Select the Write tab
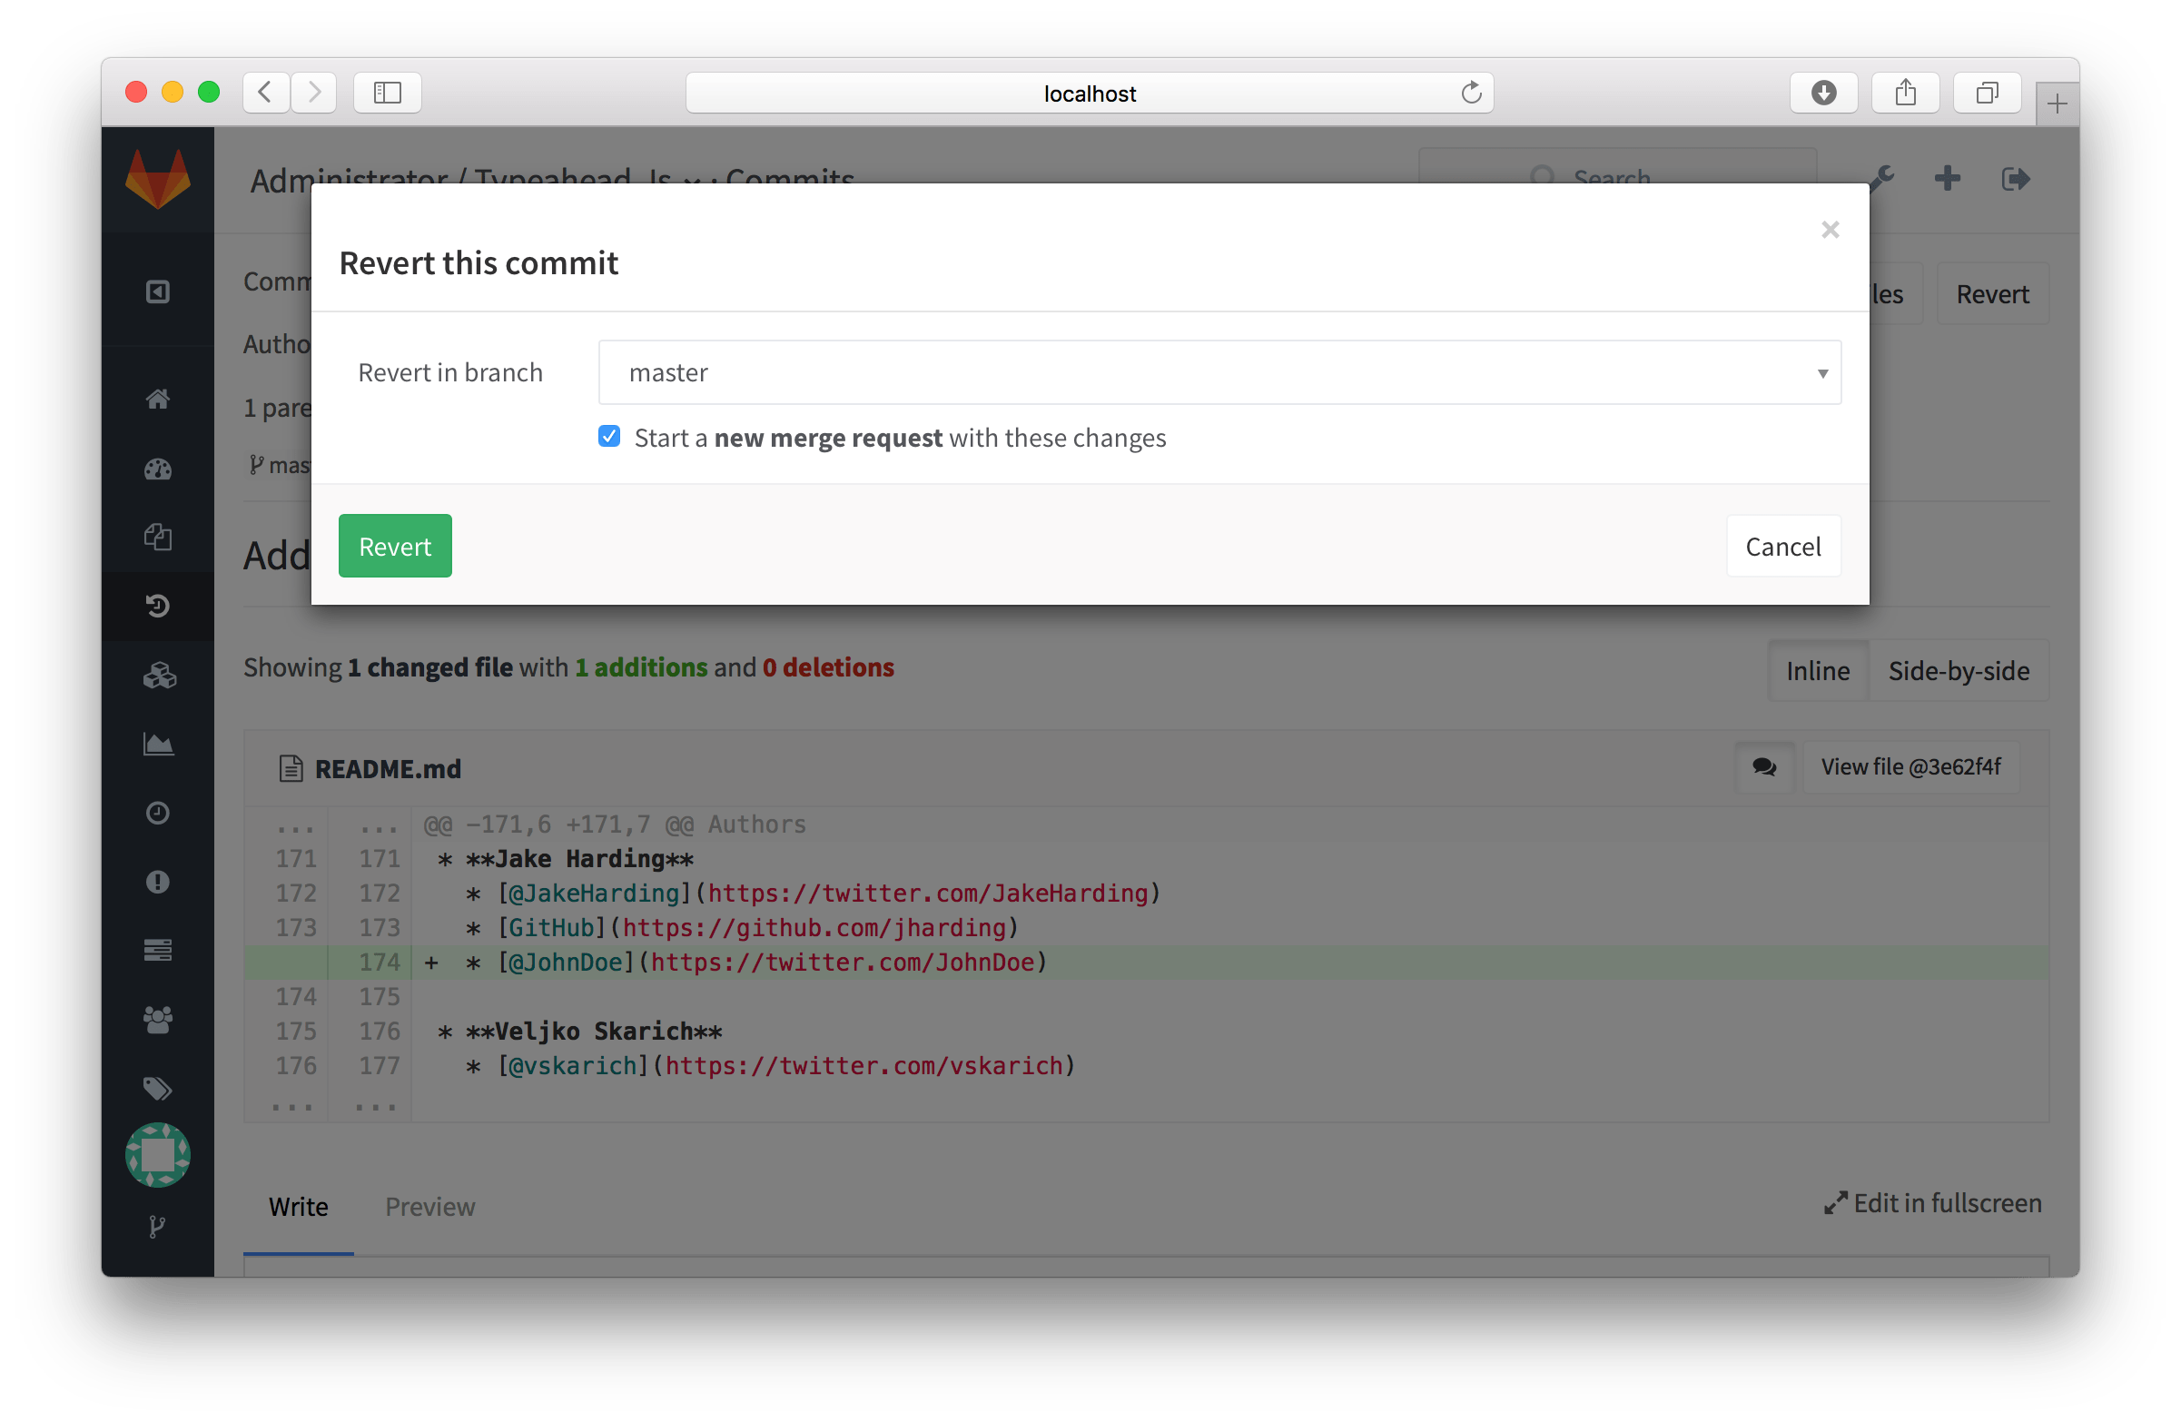Screen dimensions: 2181x1422 click(299, 1207)
